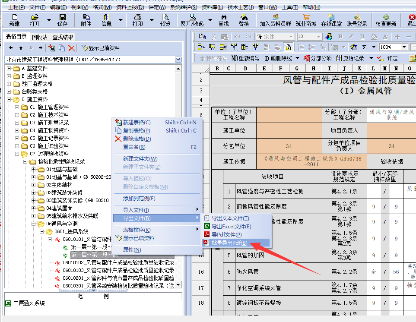Collapse the C 施工资料 folder

[x=9, y=99]
